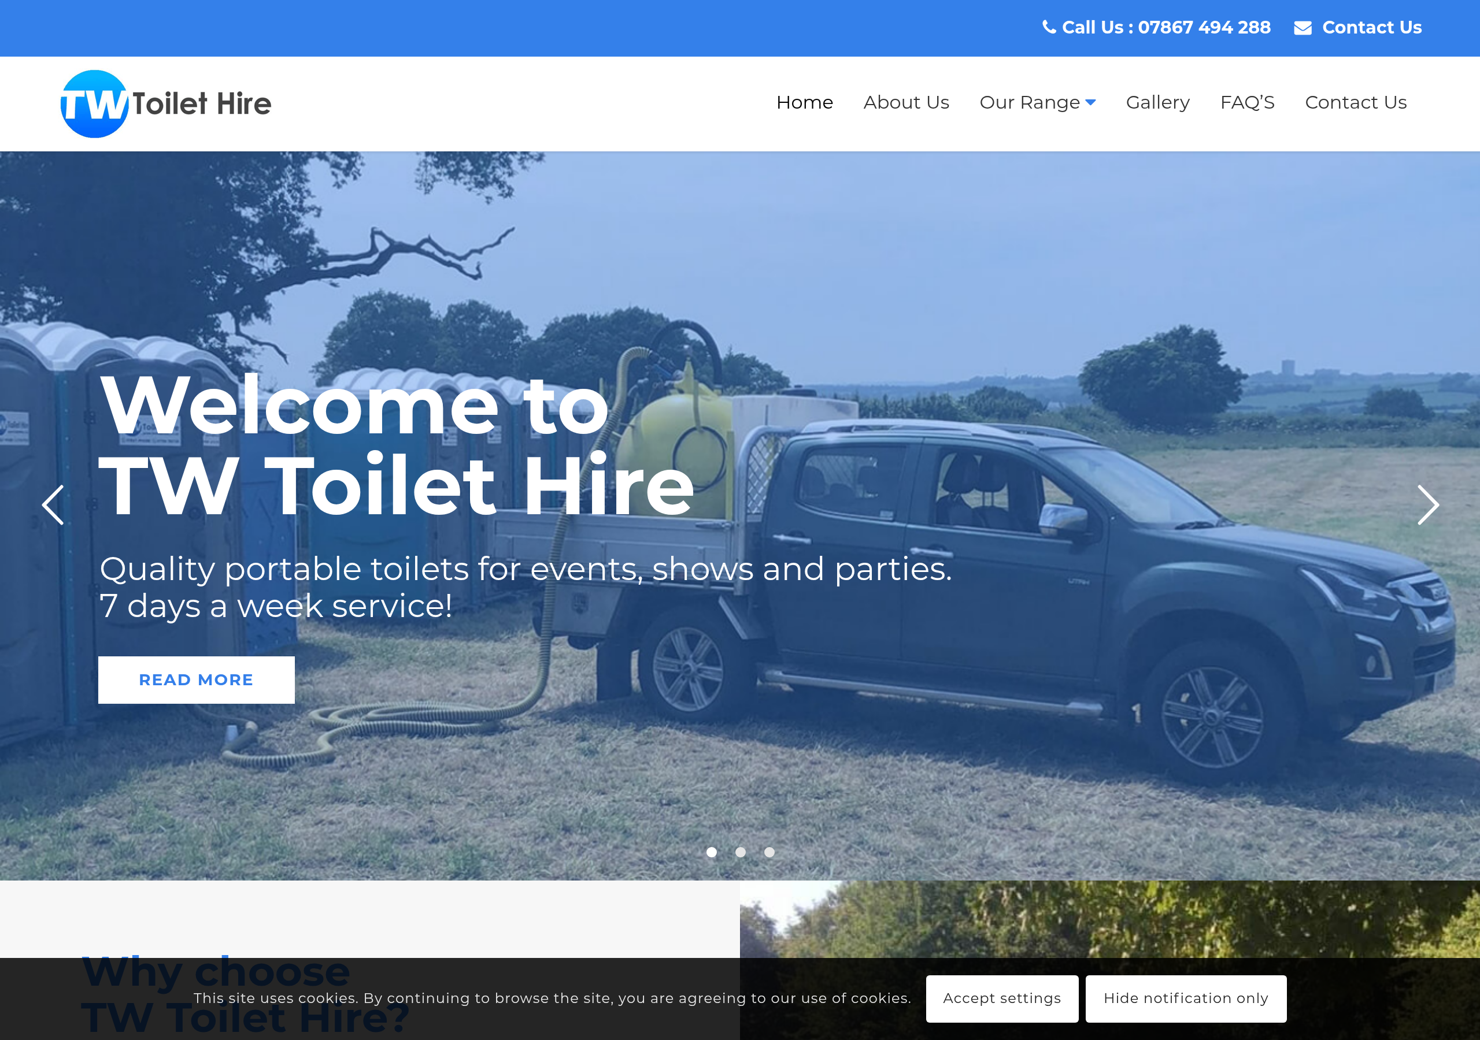The height and width of the screenshot is (1040, 1480).
Task: Advance slider with right arrow
Action: tap(1428, 504)
